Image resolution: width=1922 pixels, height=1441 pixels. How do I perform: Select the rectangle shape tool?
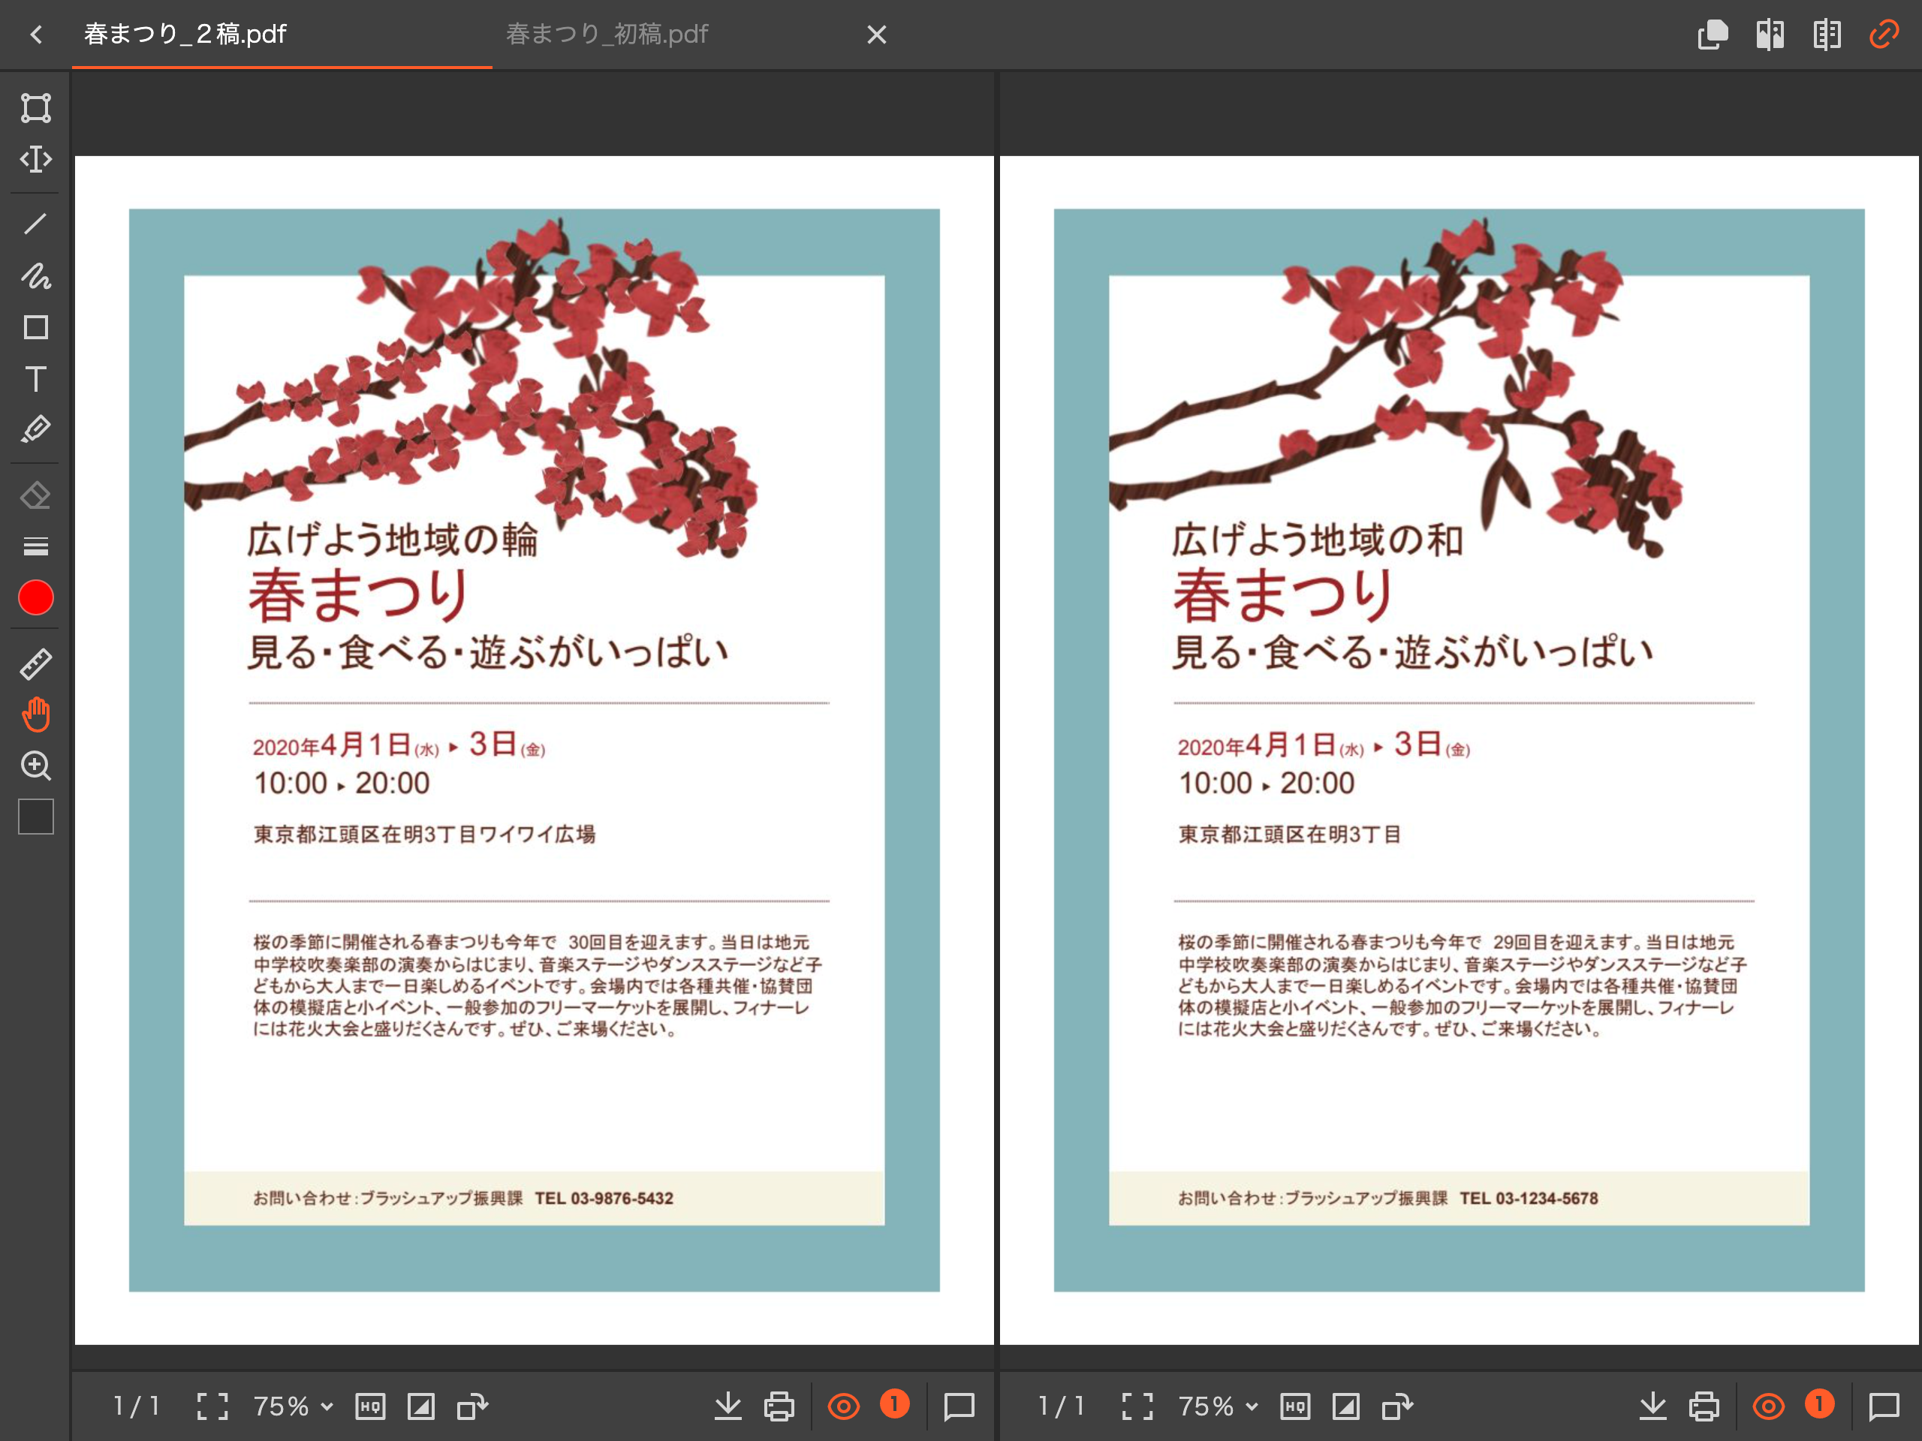[35, 328]
